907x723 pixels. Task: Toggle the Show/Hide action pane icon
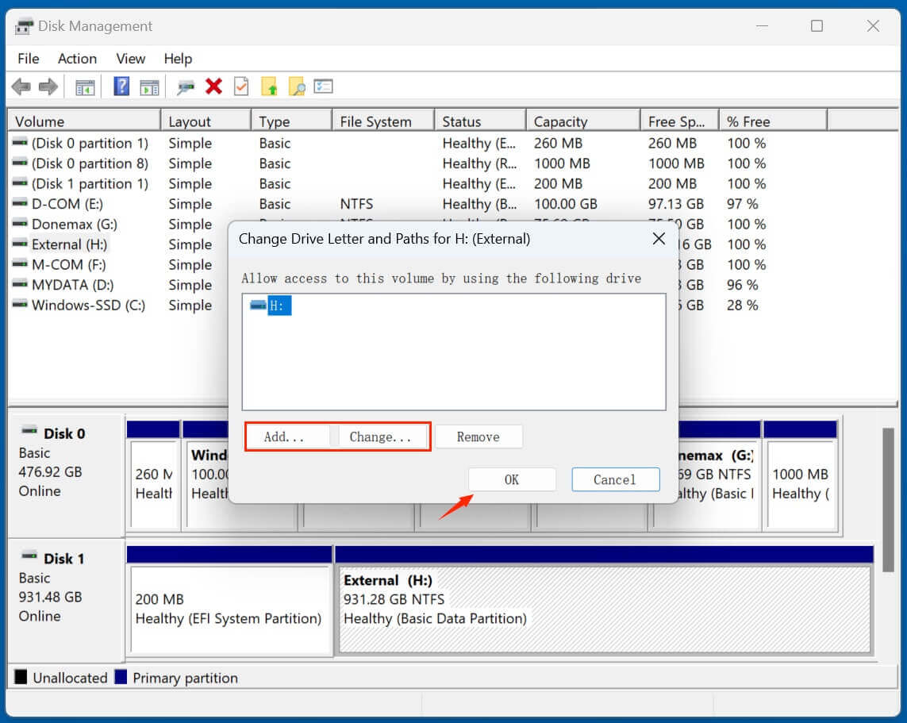click(x=150, y=87)
